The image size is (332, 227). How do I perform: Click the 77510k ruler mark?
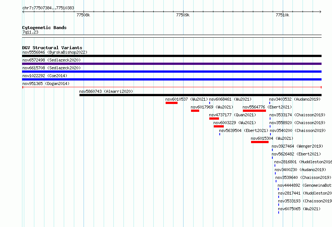click(282, 15)
